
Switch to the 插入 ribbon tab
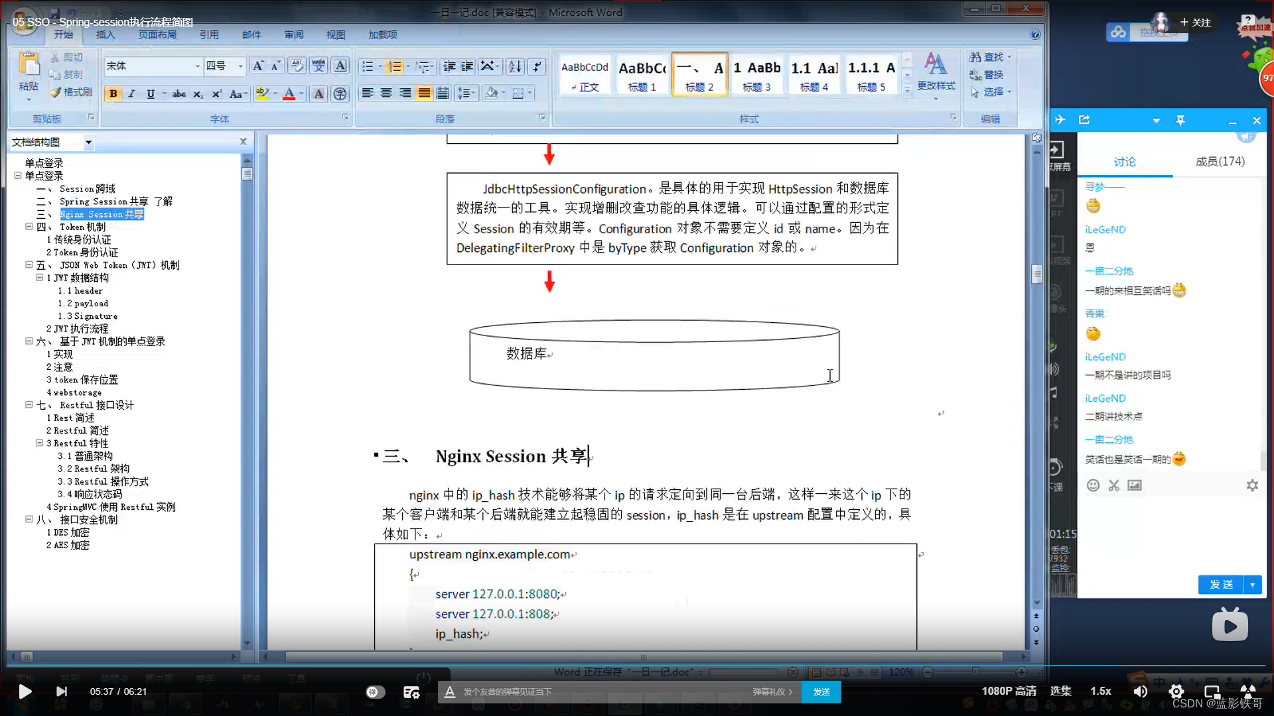click(106, 34)
